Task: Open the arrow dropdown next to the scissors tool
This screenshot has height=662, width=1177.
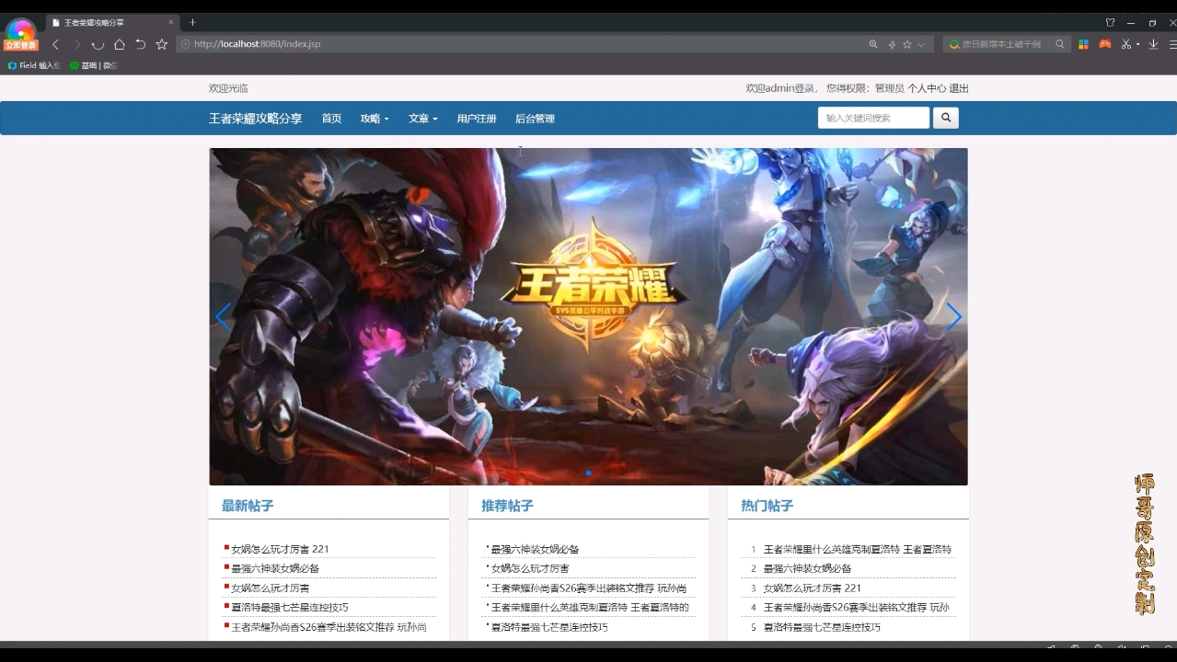Action: (1137, 43)
